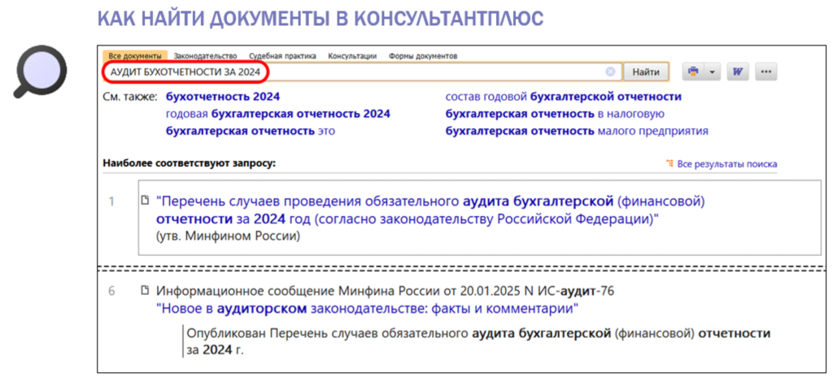833x381 pixels.
Task: Click the Наиболее соответствуют запросу heading
Action: (x=189, y=163)
